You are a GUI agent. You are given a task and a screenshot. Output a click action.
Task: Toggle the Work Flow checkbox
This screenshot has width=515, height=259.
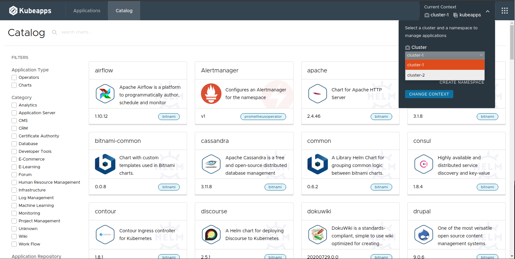[14, 244]
